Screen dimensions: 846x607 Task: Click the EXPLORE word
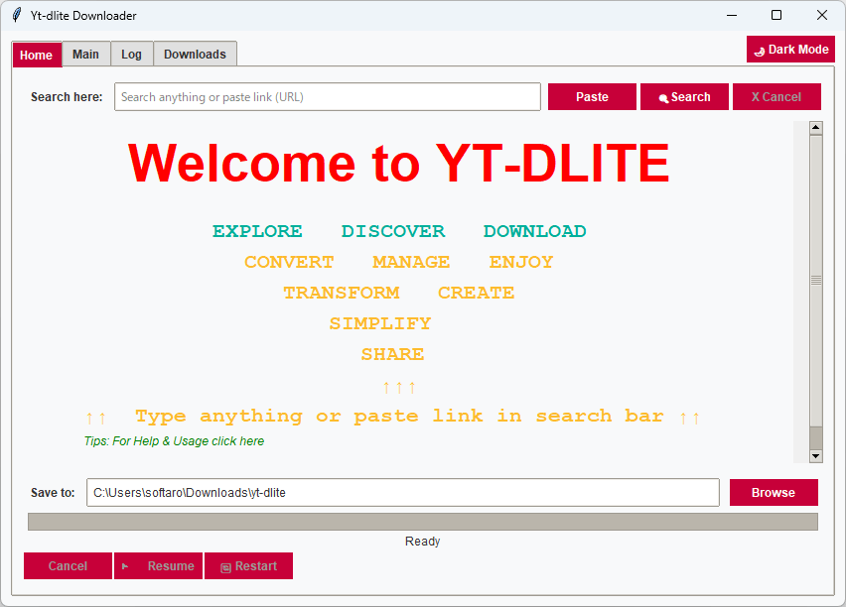(257, 231)
